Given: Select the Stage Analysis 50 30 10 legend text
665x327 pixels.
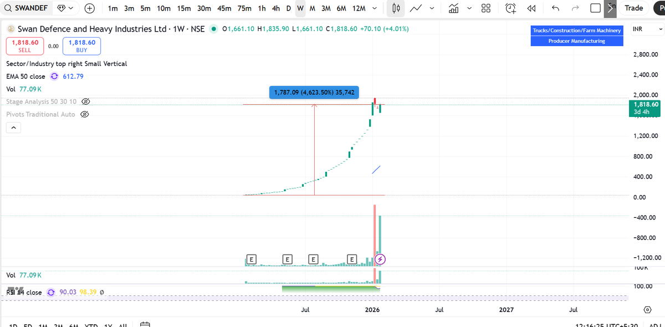Looking at the screenshot, I should point(42,102).
